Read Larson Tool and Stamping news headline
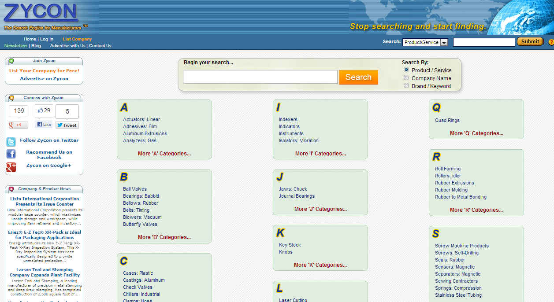 45,273
